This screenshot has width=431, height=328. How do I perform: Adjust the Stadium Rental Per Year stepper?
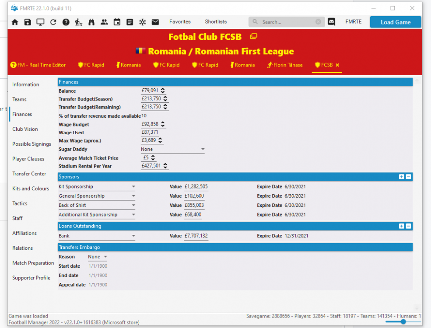click(x=165, y=166)
